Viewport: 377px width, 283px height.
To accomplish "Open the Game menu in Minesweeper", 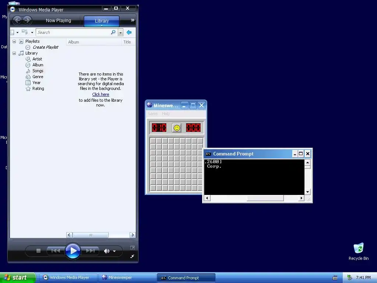I will 153,113.
